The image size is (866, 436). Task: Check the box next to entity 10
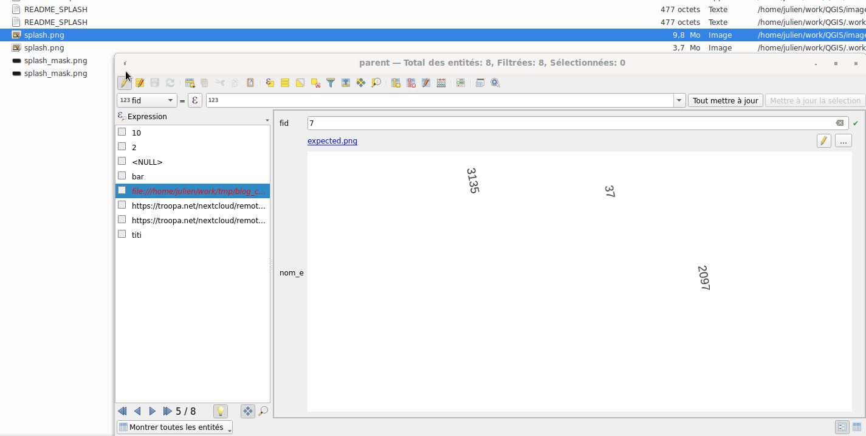click(122, 132)
